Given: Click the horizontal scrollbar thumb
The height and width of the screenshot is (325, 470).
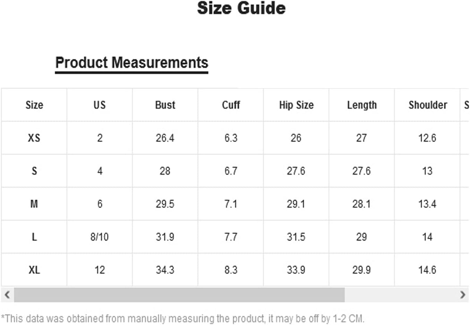Looking at the screenshot, I should [179, 295].
